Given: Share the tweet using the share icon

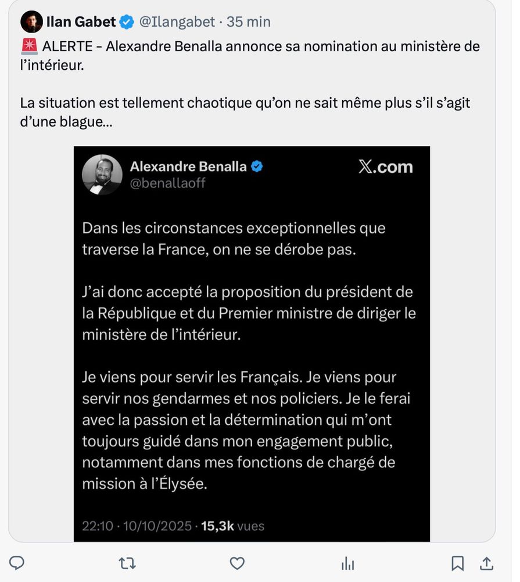Looking at the screenshot, I should pos(487,563).
